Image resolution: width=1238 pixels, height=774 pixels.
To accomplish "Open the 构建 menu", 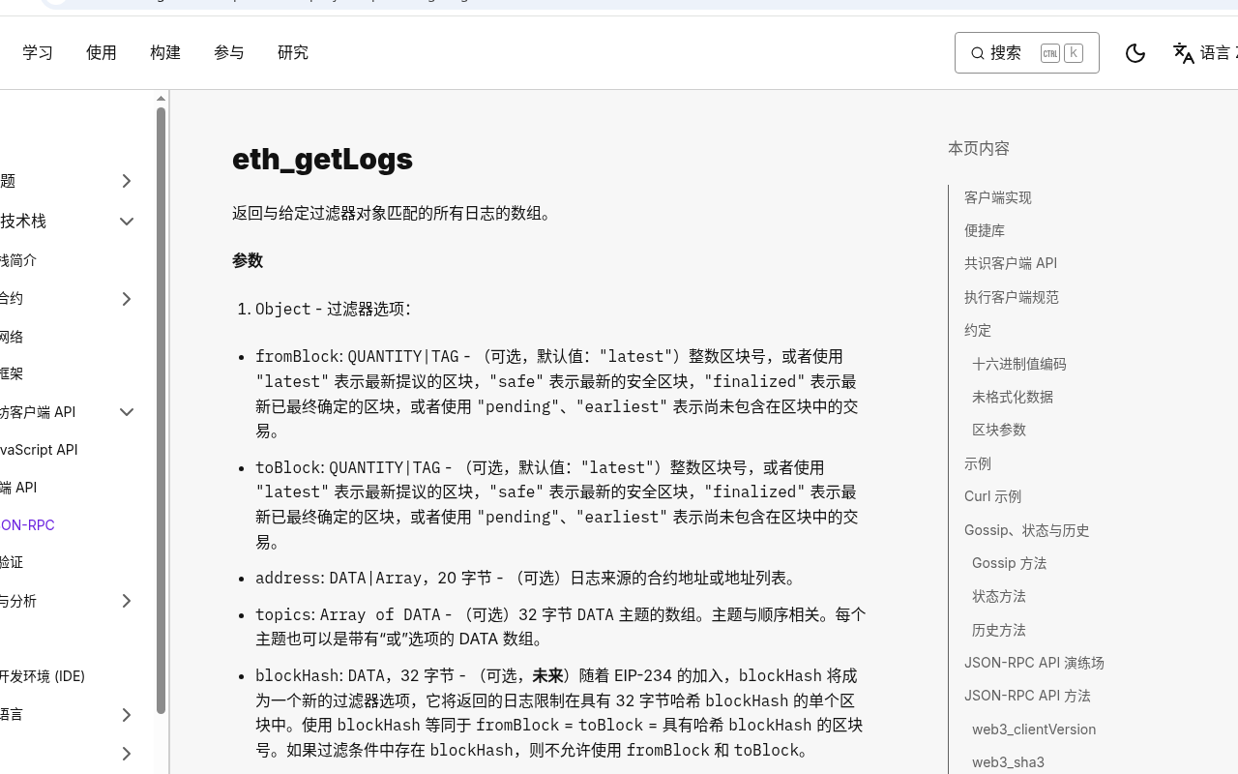I will [x=165, y=53].
